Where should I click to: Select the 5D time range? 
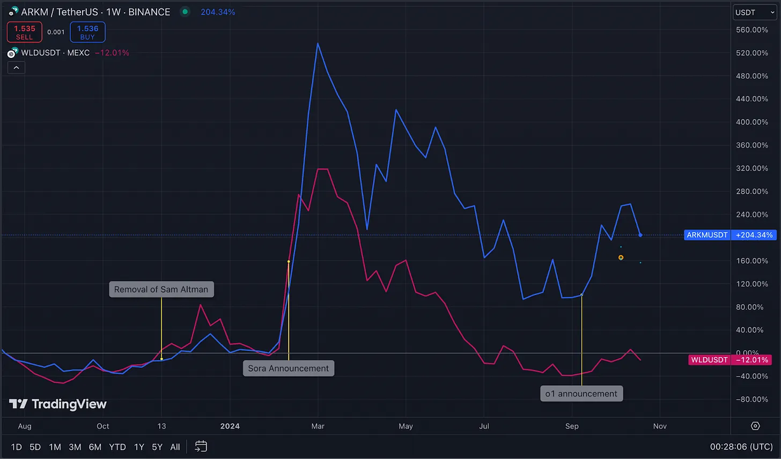point(35,447)
